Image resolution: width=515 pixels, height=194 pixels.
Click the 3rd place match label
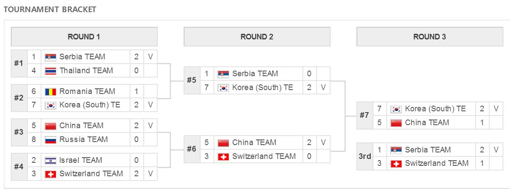[x=365, y=157]
